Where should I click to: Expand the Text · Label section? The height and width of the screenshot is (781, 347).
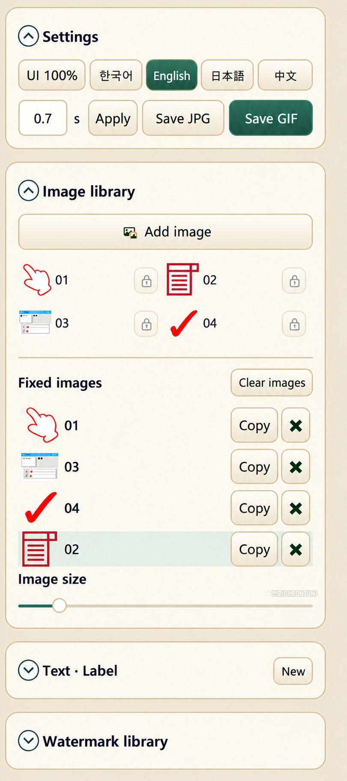29,670
